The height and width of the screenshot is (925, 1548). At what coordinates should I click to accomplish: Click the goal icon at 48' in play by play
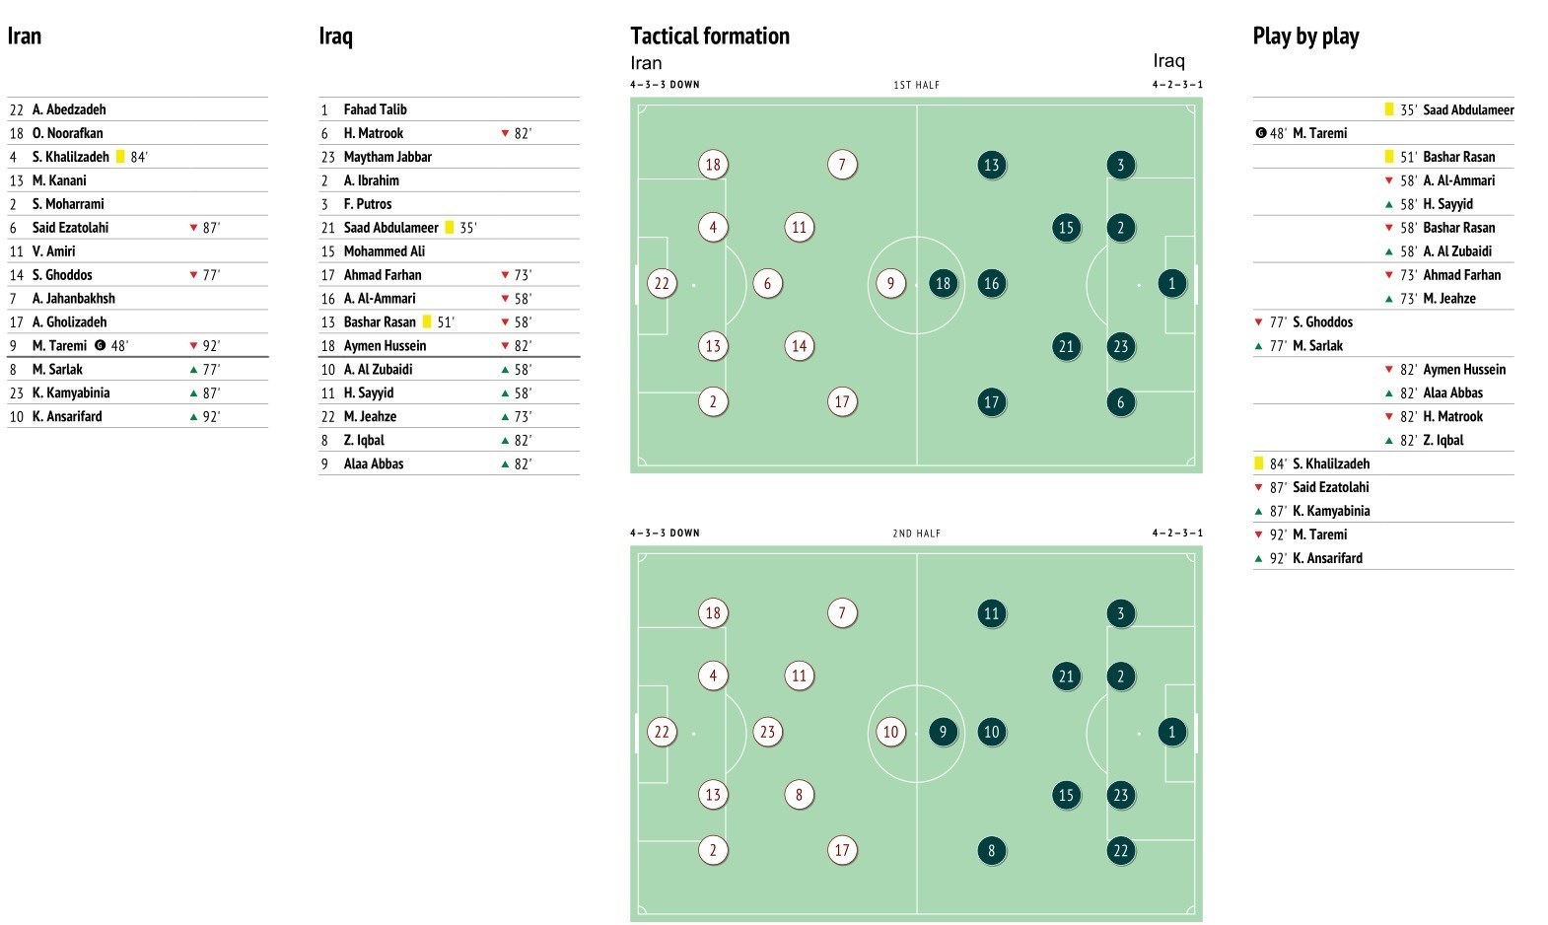point(1260,133)
